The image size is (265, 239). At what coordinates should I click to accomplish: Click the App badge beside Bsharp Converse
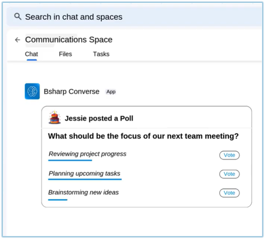111,92
